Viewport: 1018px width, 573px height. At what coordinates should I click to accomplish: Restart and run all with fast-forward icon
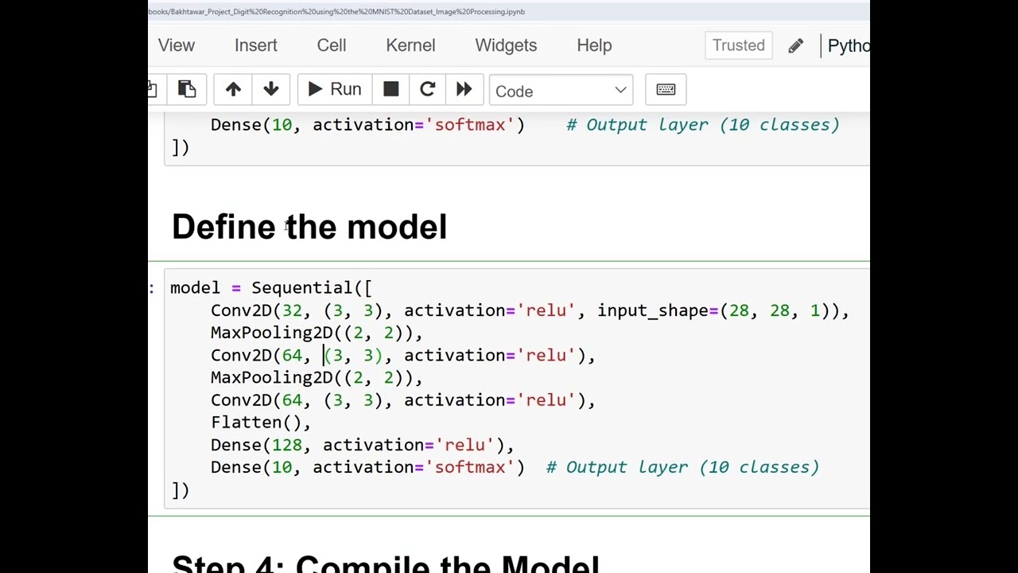[x=464, y=89]
